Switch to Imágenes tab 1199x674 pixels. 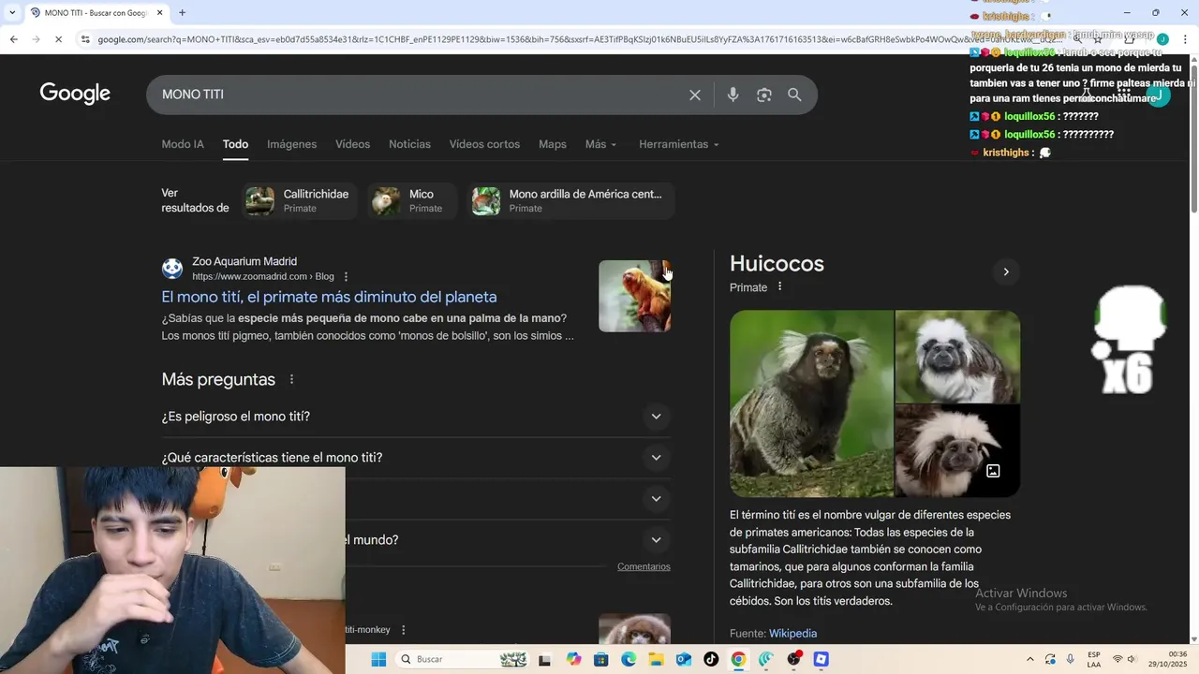coord(291,144)
